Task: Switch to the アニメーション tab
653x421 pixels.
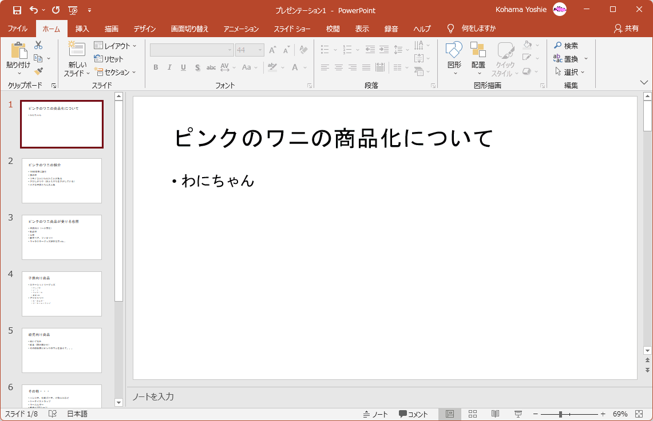Action: pos(241,29)
